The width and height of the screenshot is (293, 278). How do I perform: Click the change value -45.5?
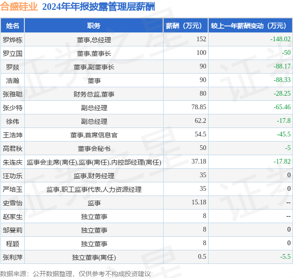click(x=284, y=135)
